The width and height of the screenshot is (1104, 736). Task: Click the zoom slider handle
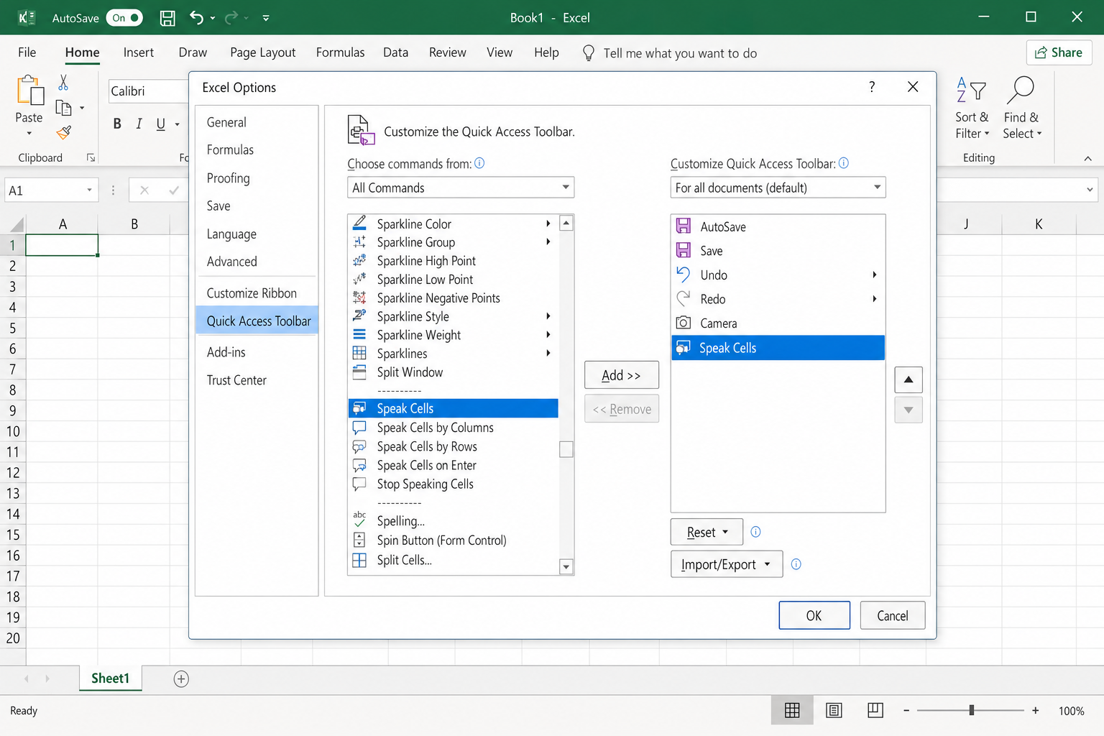pyautogui.click(x=972, y=710)
